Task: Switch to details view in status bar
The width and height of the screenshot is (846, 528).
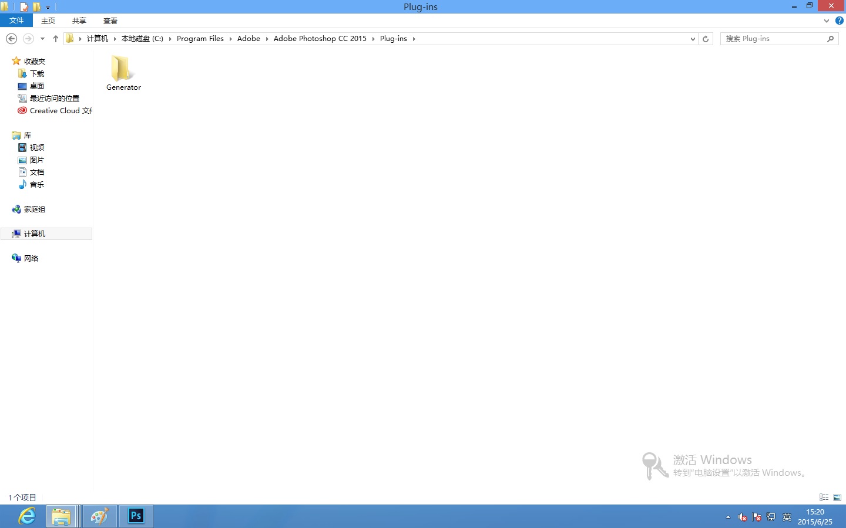Action: [x=824, y=497]
